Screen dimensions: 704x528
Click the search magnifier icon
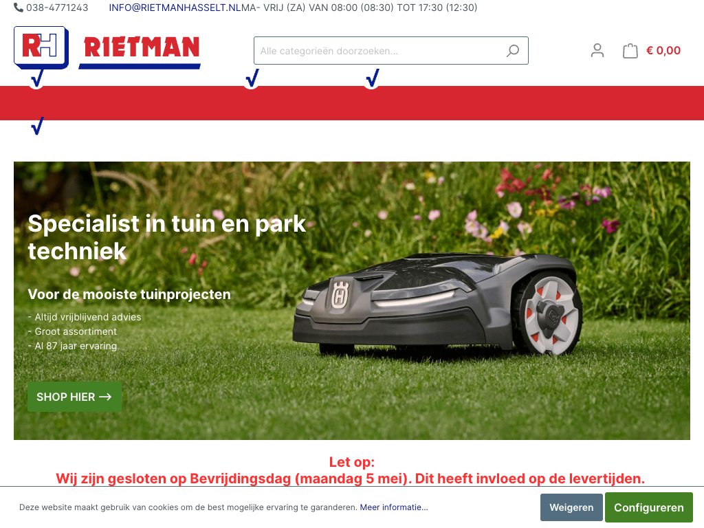[513, 51]
